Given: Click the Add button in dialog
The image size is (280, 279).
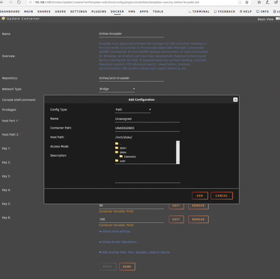Looking at the screenshot, I should [200, 196].
